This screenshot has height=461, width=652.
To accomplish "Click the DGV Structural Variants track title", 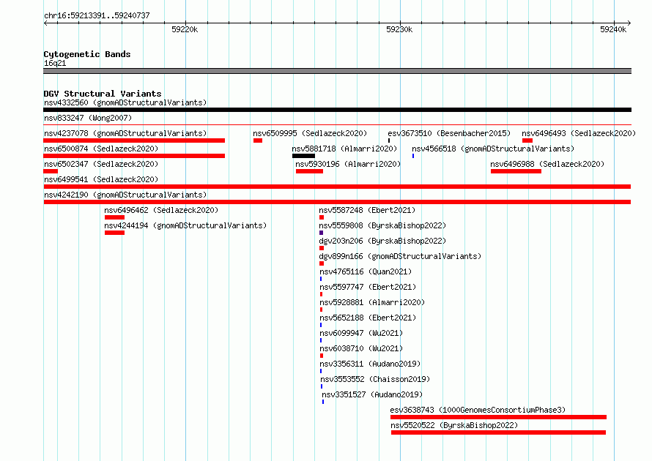I will (103, 94).
